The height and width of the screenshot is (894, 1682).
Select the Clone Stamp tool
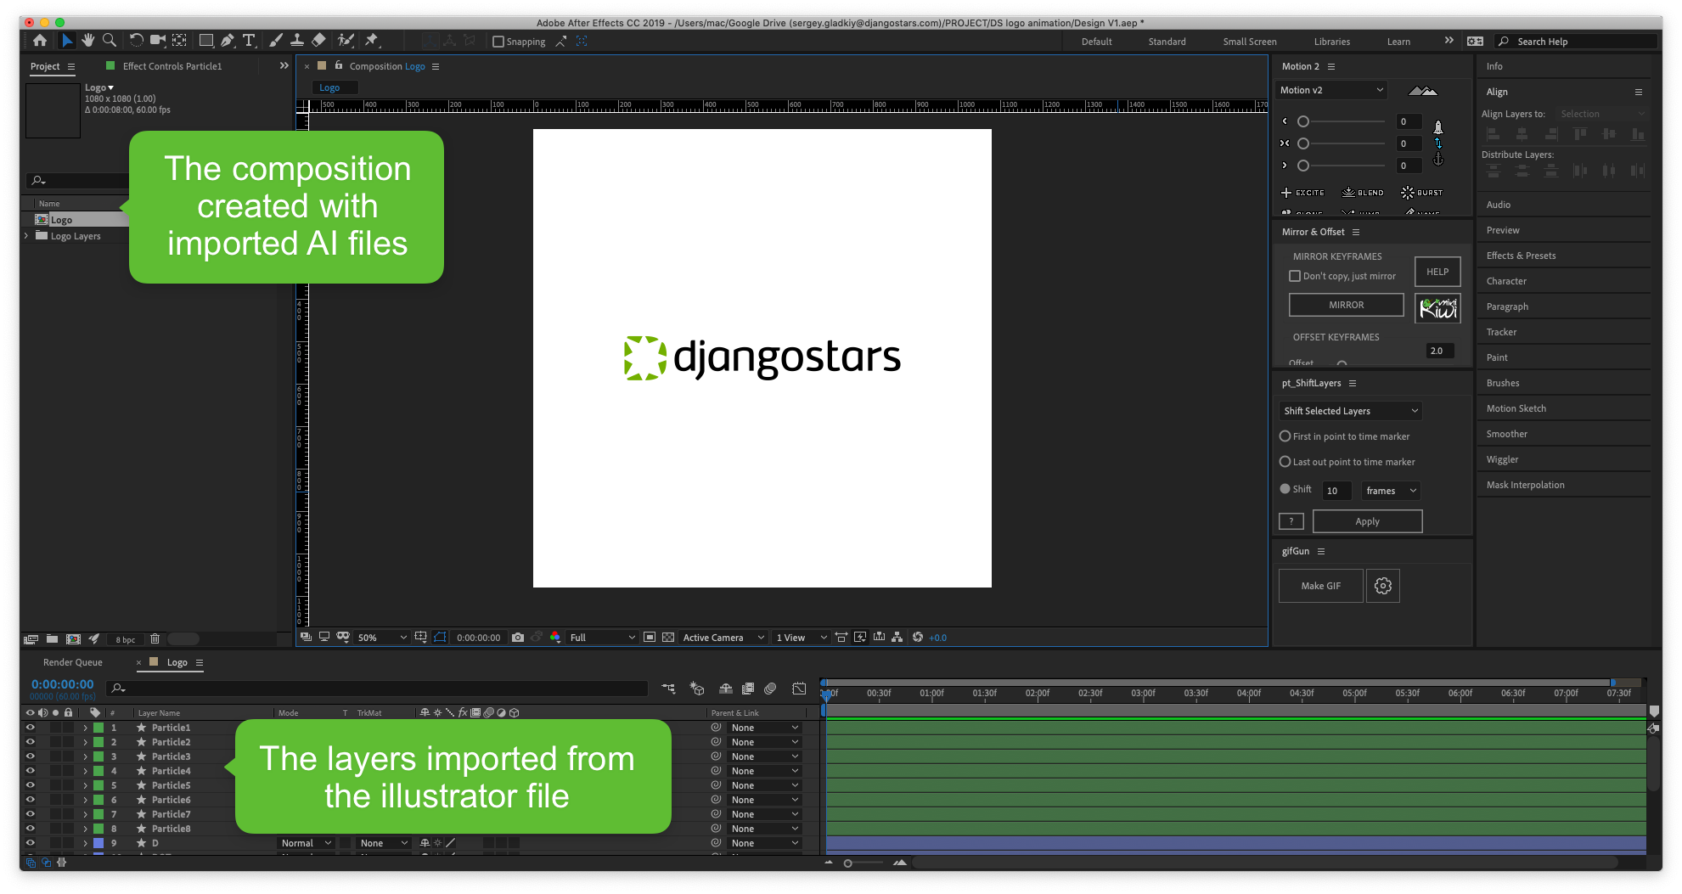click(297, 40)
